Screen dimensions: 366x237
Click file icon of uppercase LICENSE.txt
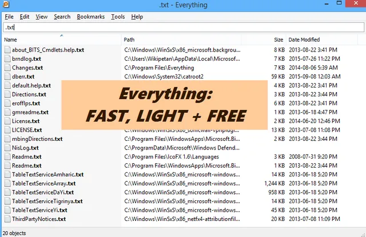click(x=7, y=130)
